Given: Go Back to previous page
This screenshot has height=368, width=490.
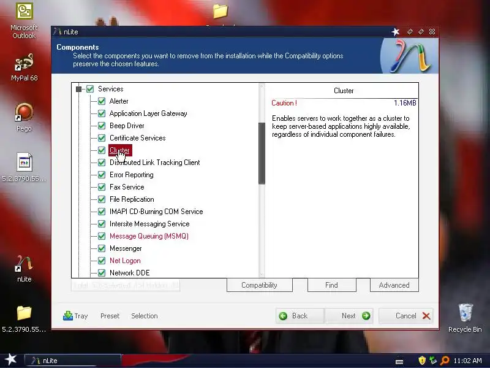Looking at the screenshot, I should click(x=300, y=316).
